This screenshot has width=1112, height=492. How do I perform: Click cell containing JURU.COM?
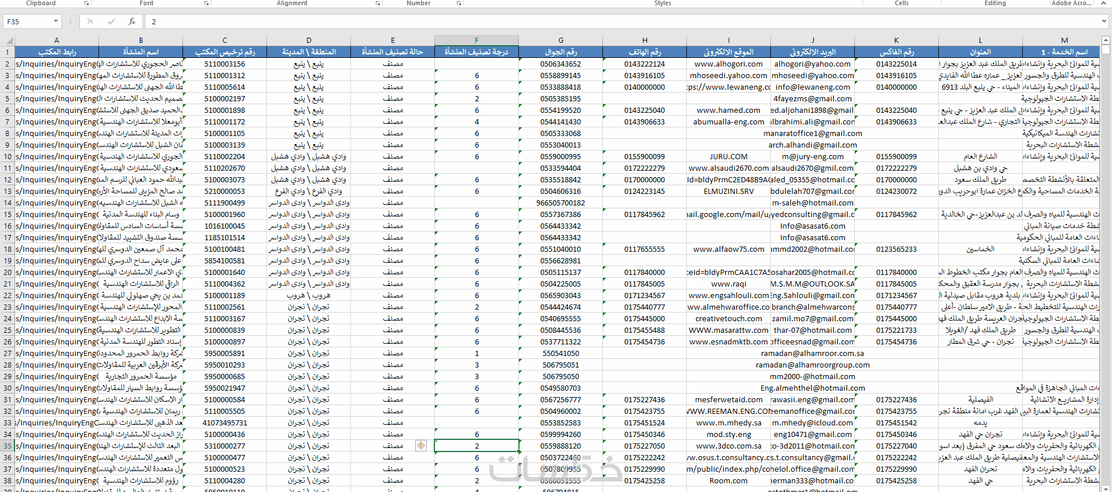(x=729, y=156)
